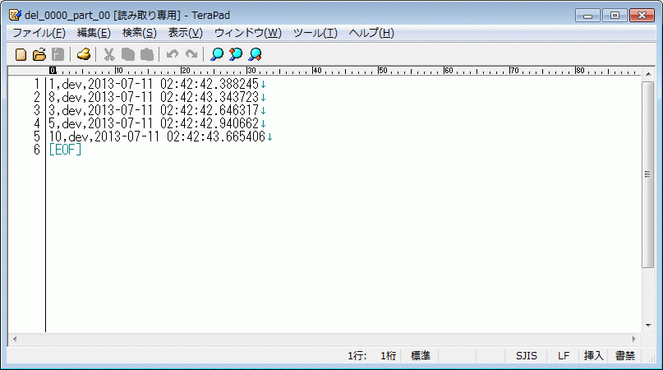The height and width of the screenshot is (370, 663).
Task: Click the Copy toolbar icon
Action: (x=127, y=54)
